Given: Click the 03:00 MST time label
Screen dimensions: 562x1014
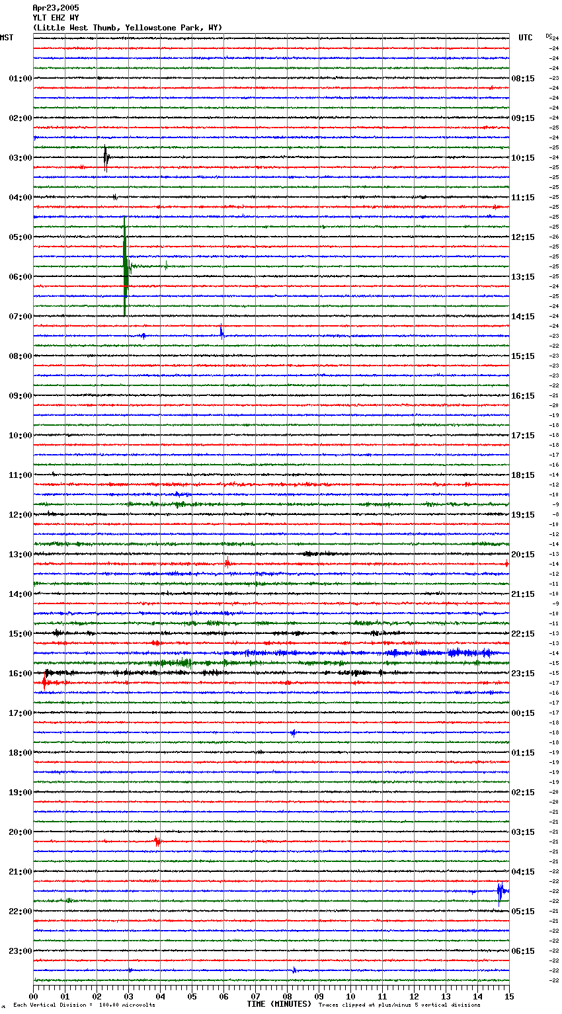Looking at the screenshot, I should tap(20, 158).
